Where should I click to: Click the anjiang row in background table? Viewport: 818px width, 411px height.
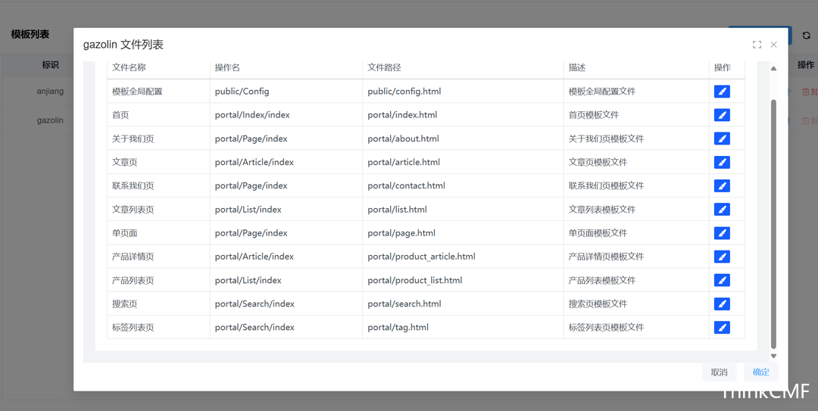50,92
